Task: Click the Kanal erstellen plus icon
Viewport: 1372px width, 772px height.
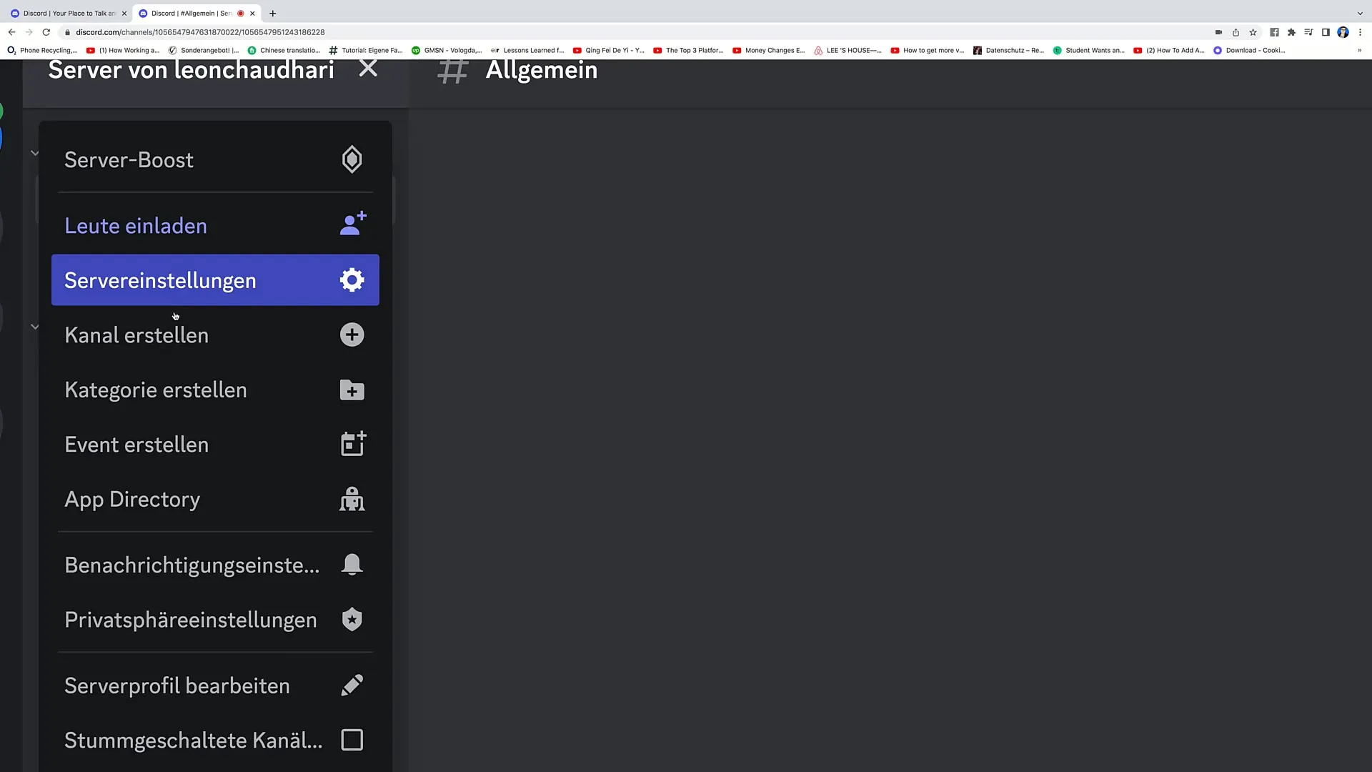Action: pyautogui.click(x=352, y=335)
